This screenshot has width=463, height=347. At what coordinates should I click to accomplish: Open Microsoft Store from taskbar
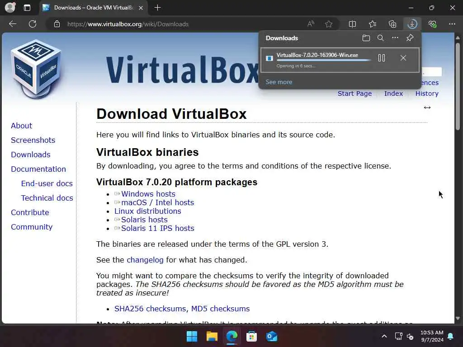coord(251,336)
